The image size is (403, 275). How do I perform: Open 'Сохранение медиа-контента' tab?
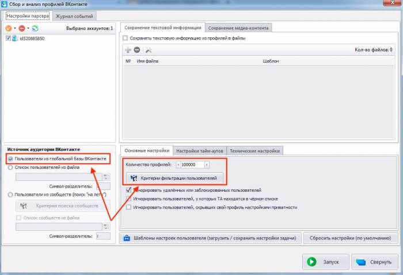pyautogui.click(x=238, y=28)
